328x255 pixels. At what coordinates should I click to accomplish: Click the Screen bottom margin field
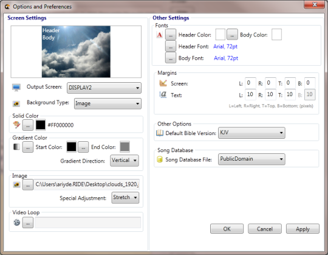tap(310, 83)
